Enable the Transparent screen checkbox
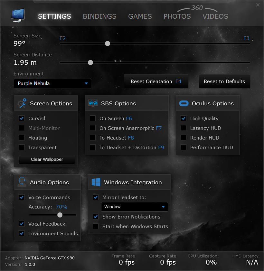Viewport: 264px width, 271px height. (22, 148)
